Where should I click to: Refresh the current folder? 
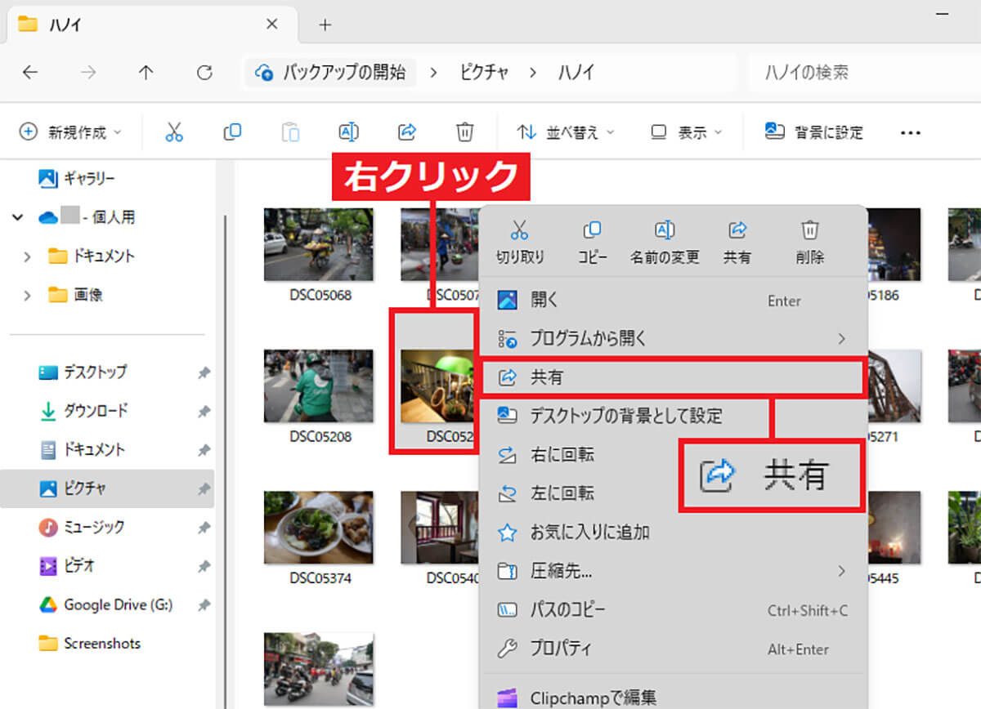point(204,73)
